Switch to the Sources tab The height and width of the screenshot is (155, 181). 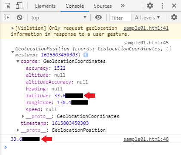[x=103, y=6]
